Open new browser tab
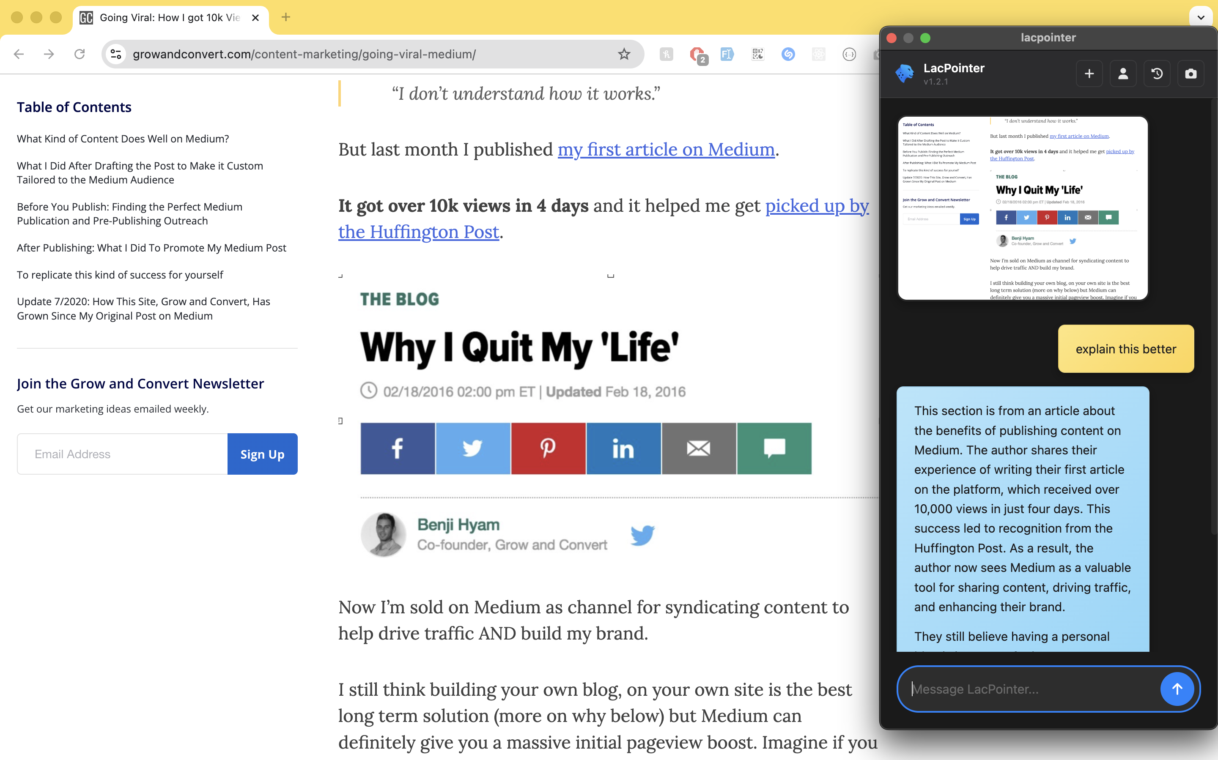1218x760 pixels. click(285, 17)
